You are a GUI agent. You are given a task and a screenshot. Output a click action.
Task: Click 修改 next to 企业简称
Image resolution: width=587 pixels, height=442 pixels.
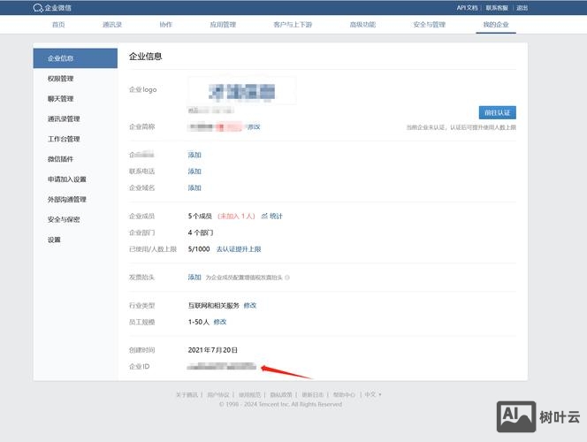tap(254, 127)
